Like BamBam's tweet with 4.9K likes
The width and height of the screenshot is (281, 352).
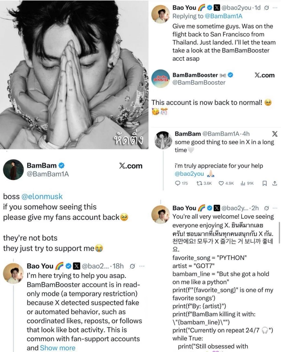(x=222, y=183)
